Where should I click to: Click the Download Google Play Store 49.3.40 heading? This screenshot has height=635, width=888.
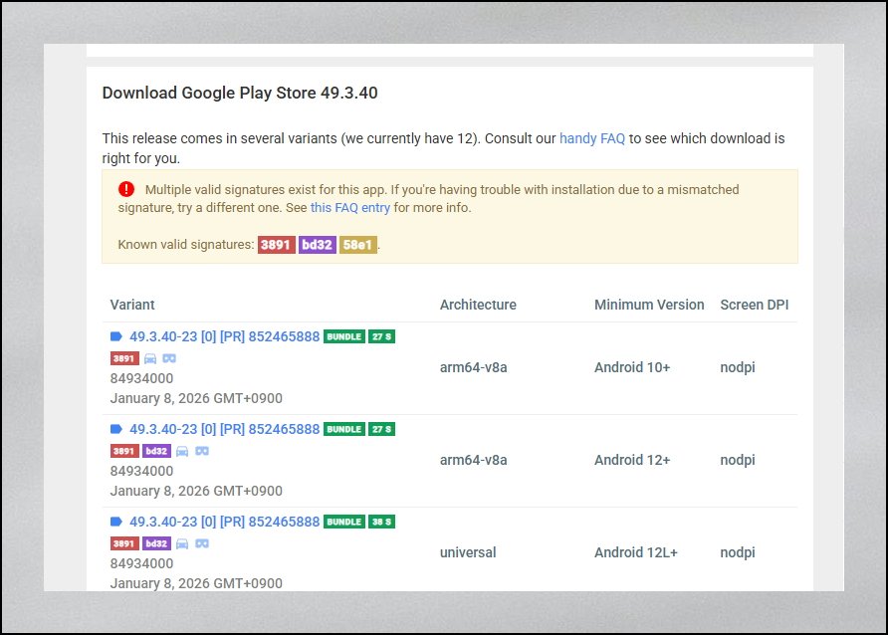[x=240, y=93]
